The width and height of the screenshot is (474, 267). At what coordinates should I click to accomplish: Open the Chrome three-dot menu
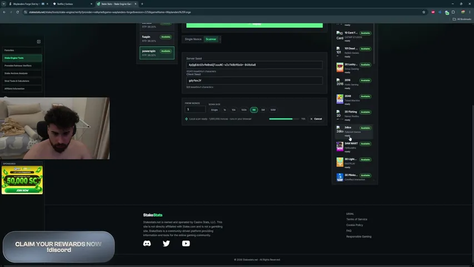pyautogui.click(x=470, y=12)
